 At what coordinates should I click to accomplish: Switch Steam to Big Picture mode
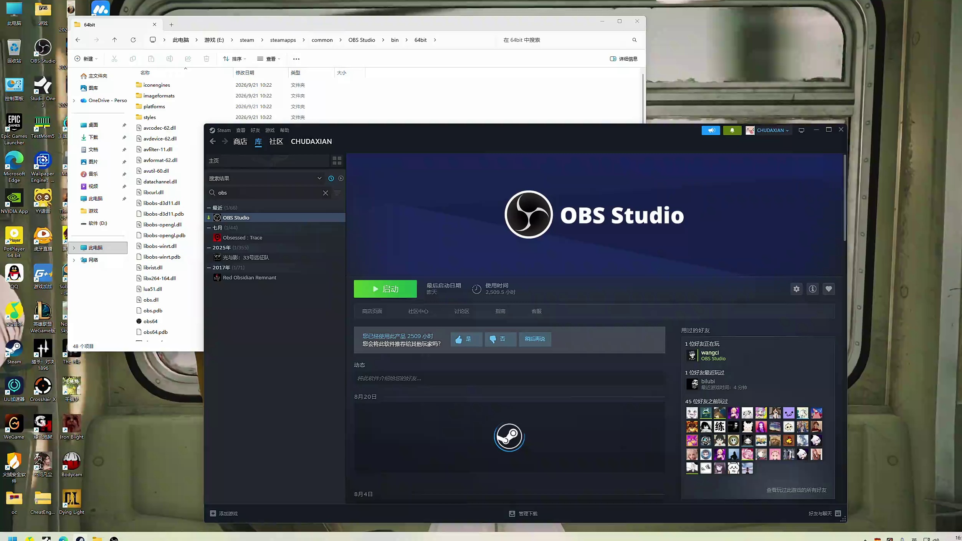(x=801, y=130)
